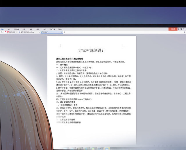Open the 开发工具 ribbon tab
186x150 pixels.
52,29
